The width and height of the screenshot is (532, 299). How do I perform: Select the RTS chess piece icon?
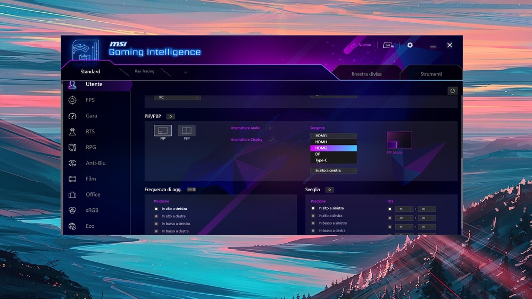pyautogui.click(x=72, y=131)
